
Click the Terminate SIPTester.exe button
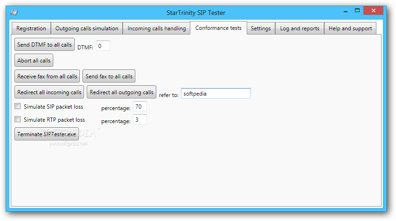(47, 134)
